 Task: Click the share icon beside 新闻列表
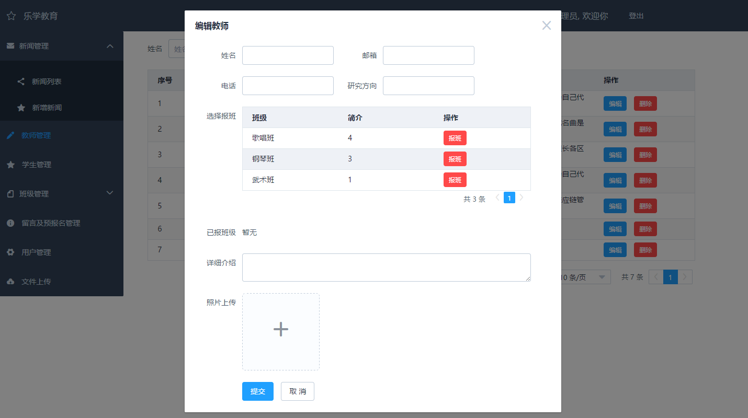[x=21, y=82]
